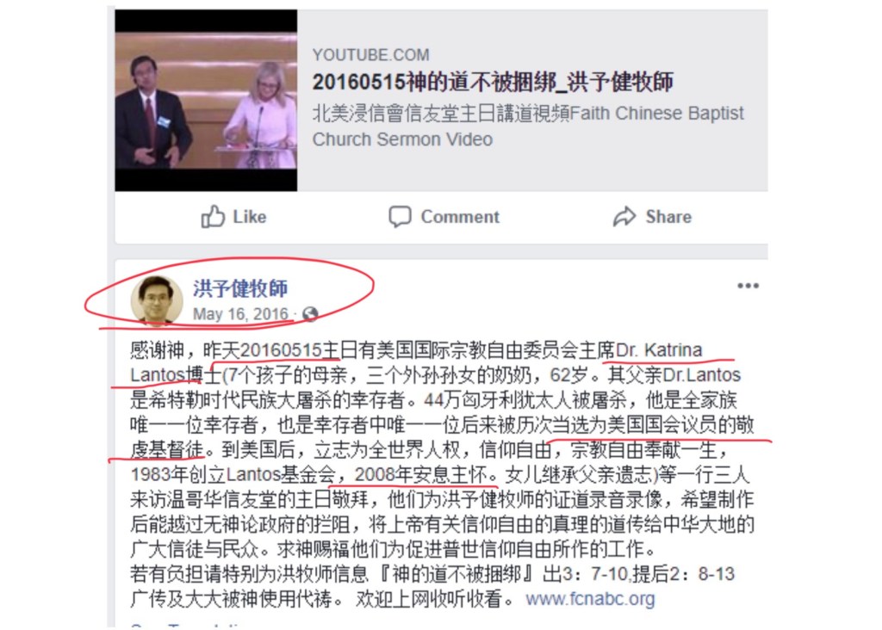Click the thumbs-up Like icon
Image resolution: width=882 pixels, height=630 pixels.
point(213,216)
